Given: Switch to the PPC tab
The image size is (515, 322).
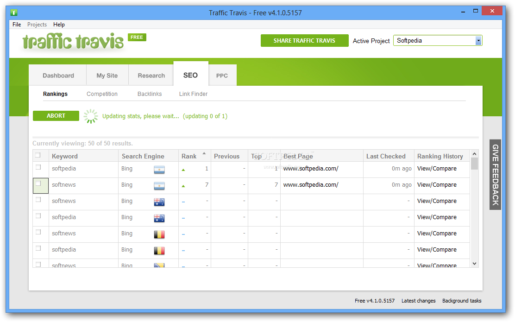Looking at the screenshot, I should (x=222, y=76).
